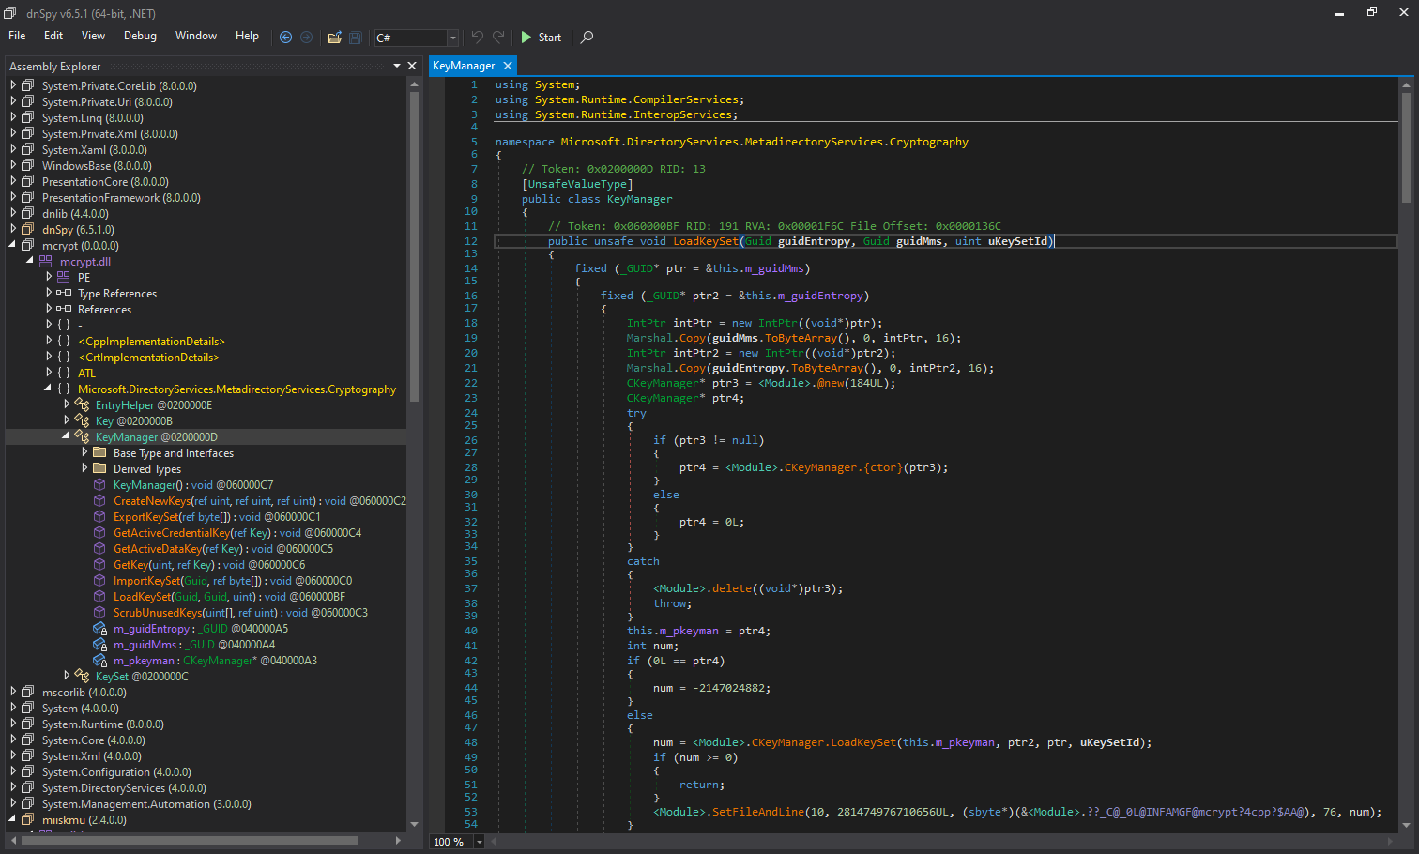Open the 100 % zoom dropdown
The image size is (1419, 854).
click(x=479, y=842)
